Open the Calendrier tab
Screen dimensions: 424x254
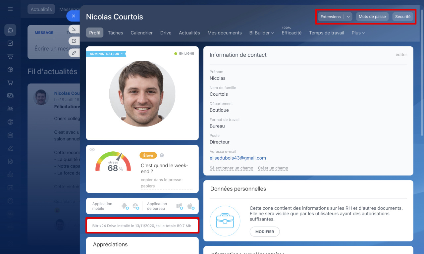tap(141, 33)
